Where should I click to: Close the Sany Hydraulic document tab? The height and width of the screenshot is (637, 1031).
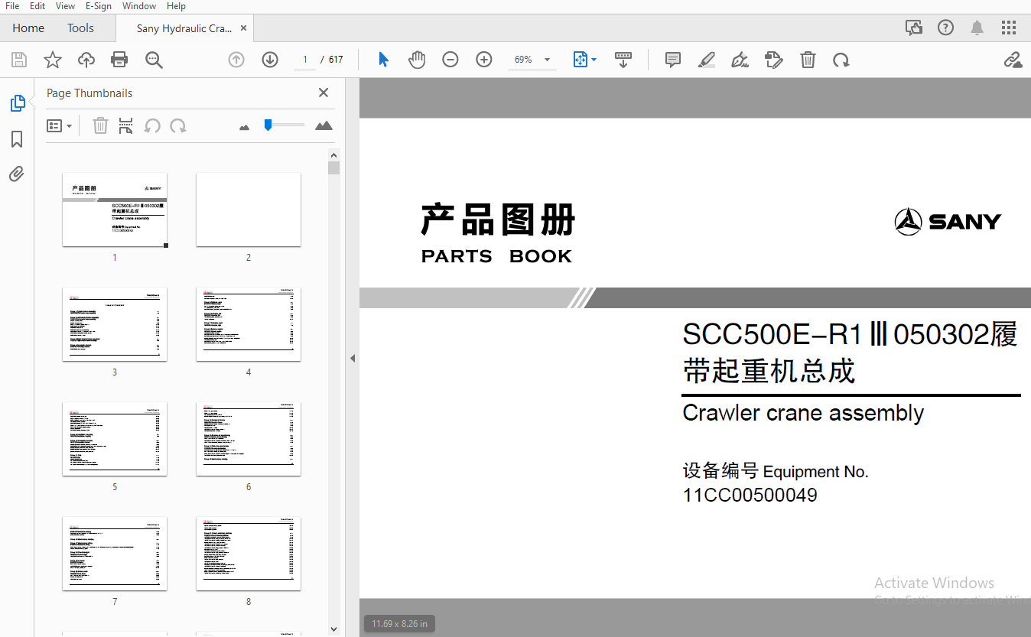click(x=244, y=28)
